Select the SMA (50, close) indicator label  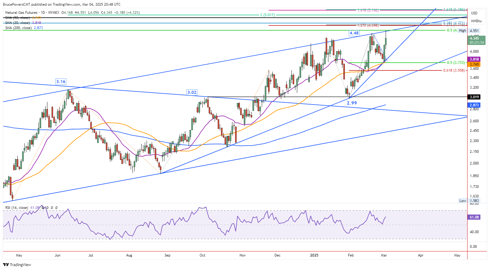tap(17, 18)
